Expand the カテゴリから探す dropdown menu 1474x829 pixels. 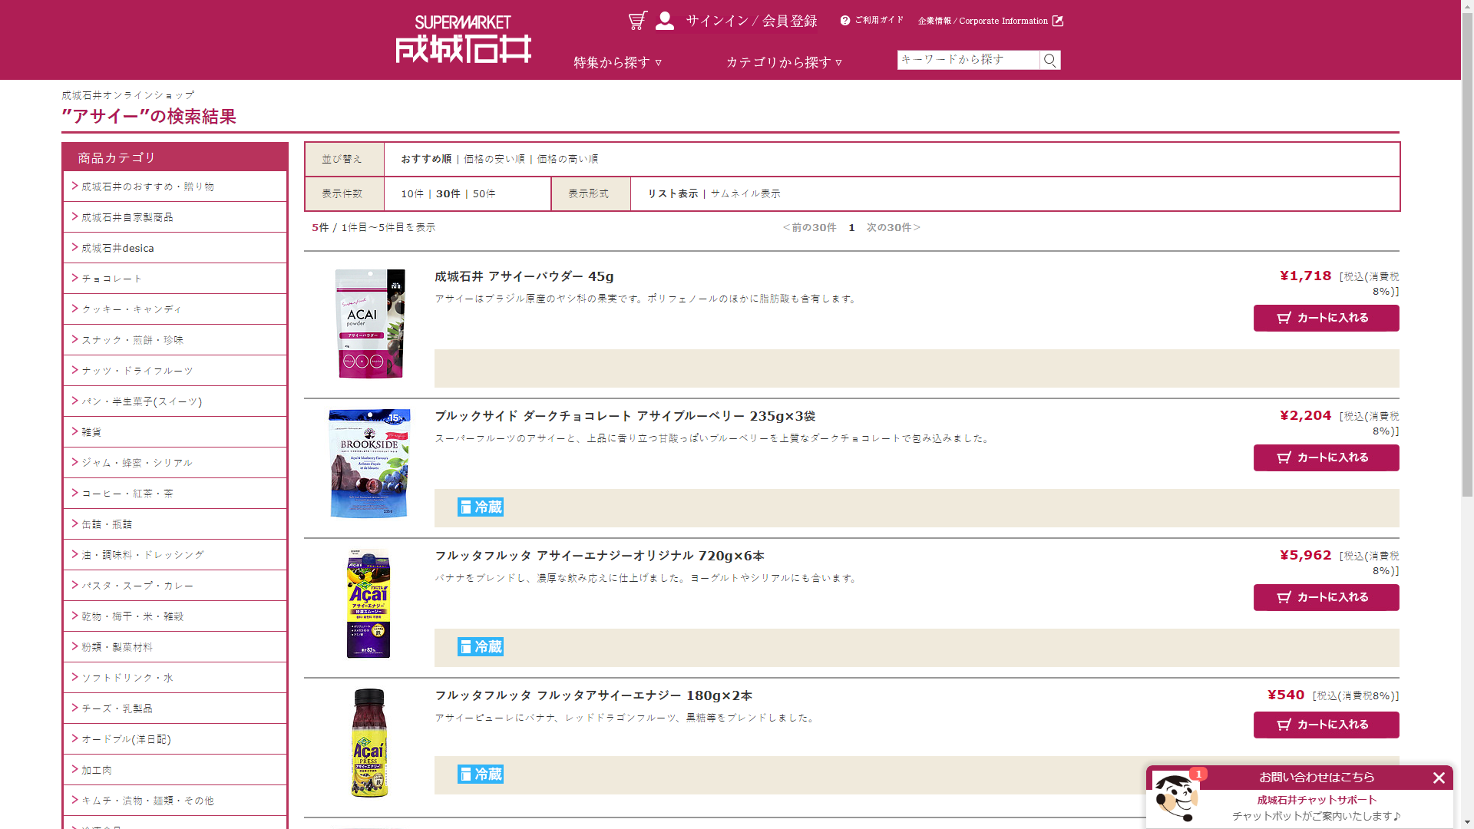click(x=784, y=63)
